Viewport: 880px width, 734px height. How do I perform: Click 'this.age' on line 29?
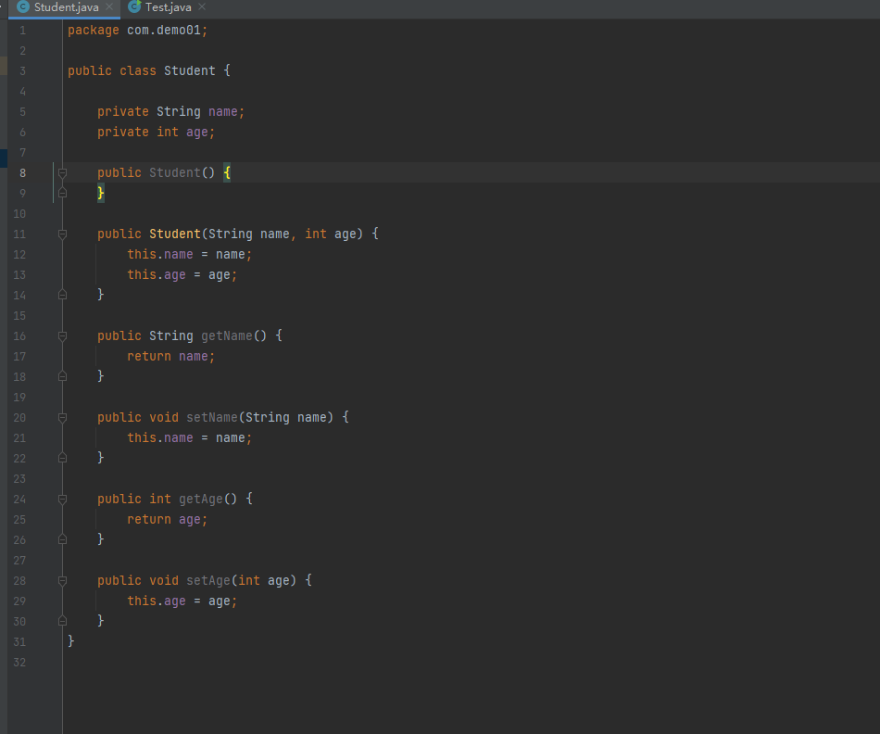point(156,601)
